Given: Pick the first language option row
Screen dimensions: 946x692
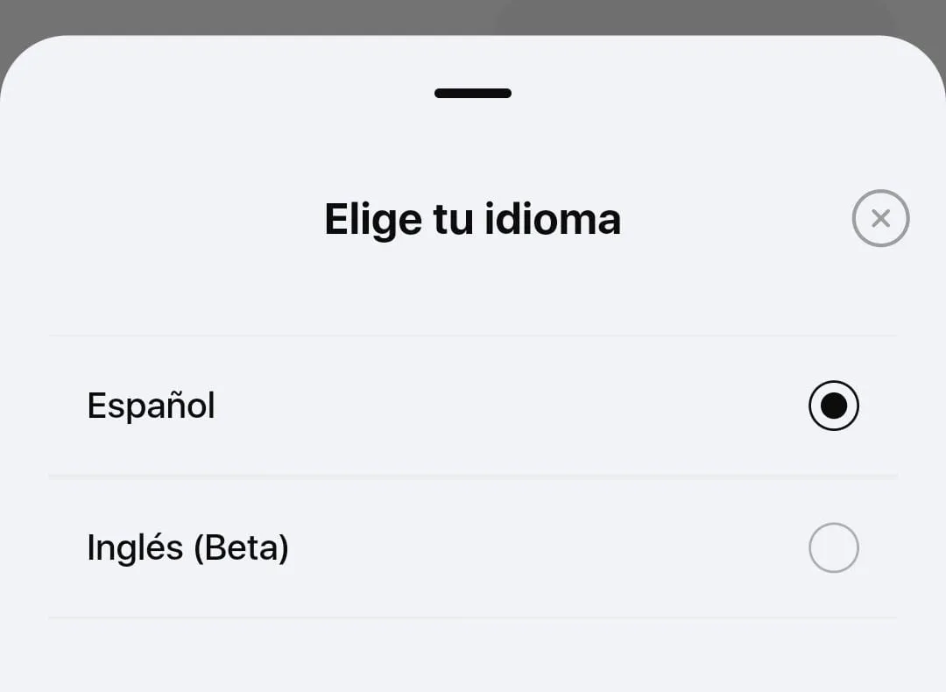Looking at the screenshot, I should click(x=472, y=406).
